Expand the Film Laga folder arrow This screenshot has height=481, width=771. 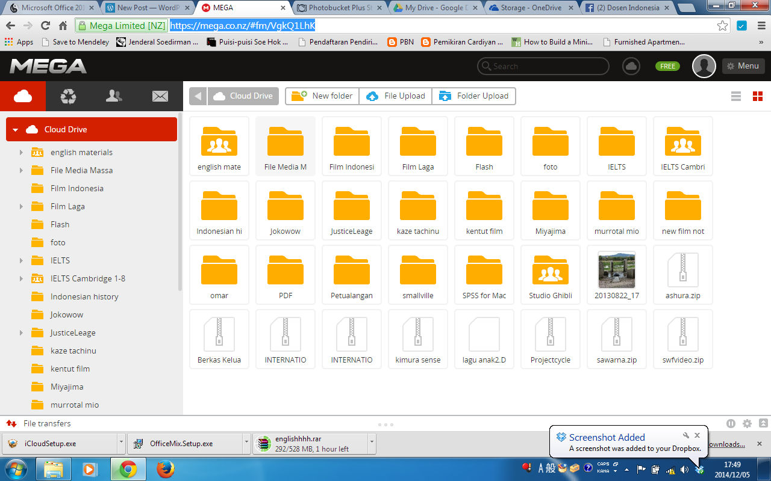tap(22, 207)
